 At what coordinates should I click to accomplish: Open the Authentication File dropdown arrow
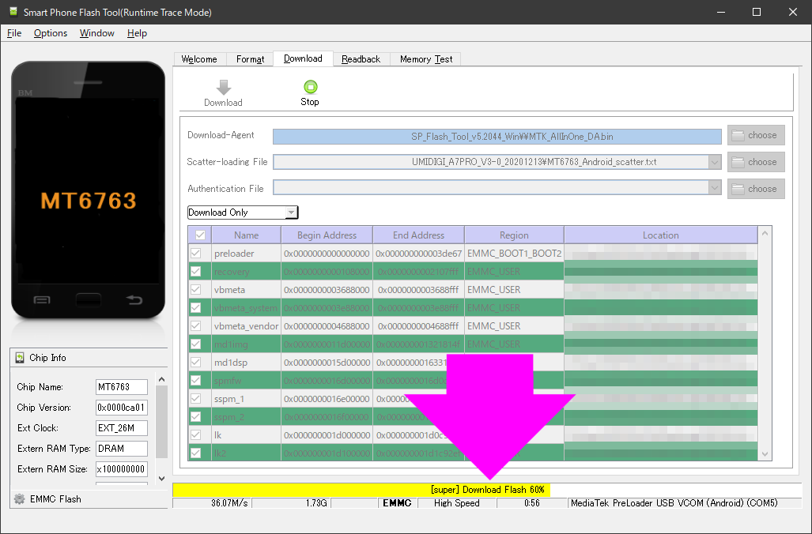[x=715, y=188]
